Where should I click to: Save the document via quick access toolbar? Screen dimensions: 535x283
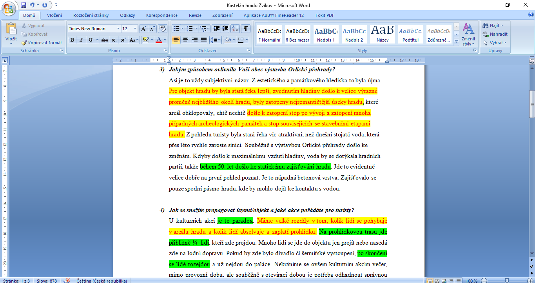pyautogui.click(x=24, y=5)
